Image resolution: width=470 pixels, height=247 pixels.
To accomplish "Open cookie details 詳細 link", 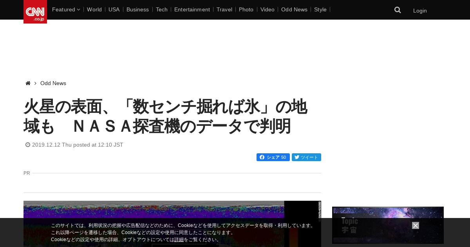I will tap(179, 240).
